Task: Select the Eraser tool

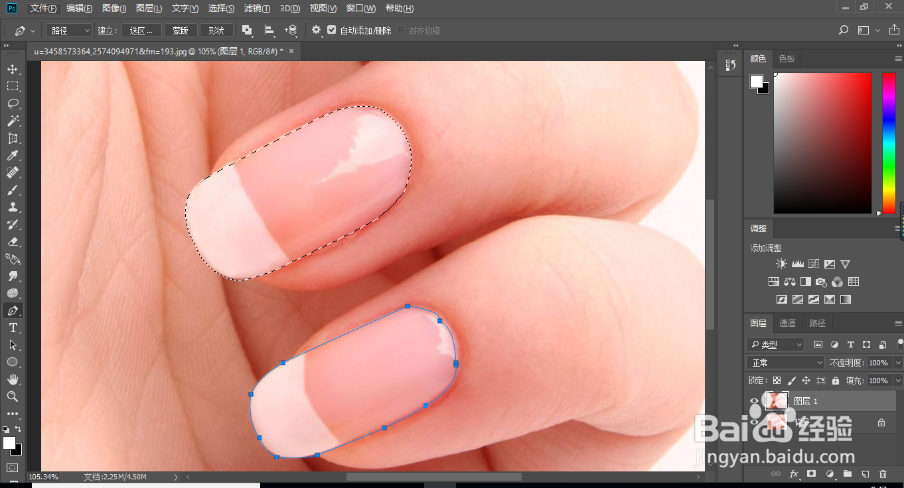Action: point(13,241)
